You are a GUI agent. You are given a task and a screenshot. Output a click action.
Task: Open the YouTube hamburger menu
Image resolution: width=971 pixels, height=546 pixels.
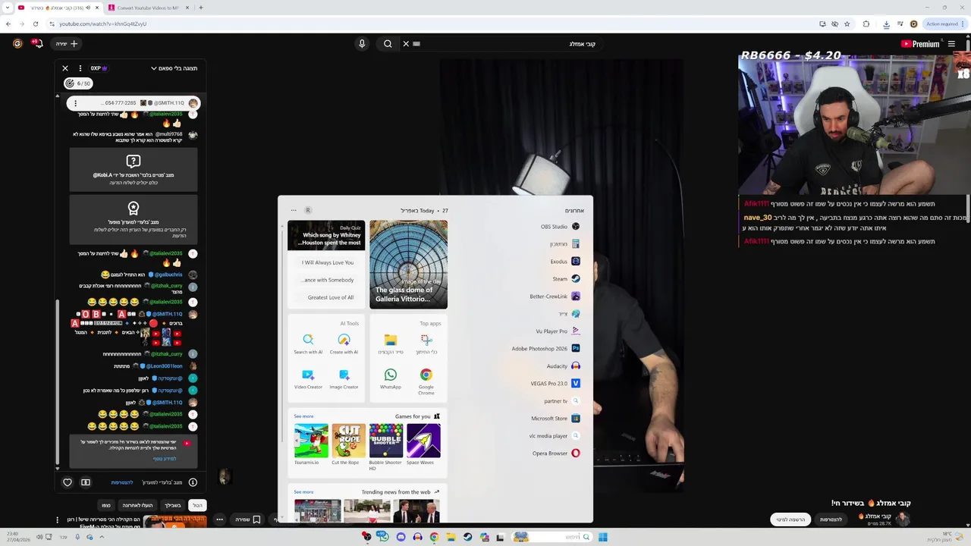click(x=951, y=44)
